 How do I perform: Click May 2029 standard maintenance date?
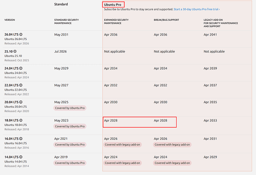point(61,68)
